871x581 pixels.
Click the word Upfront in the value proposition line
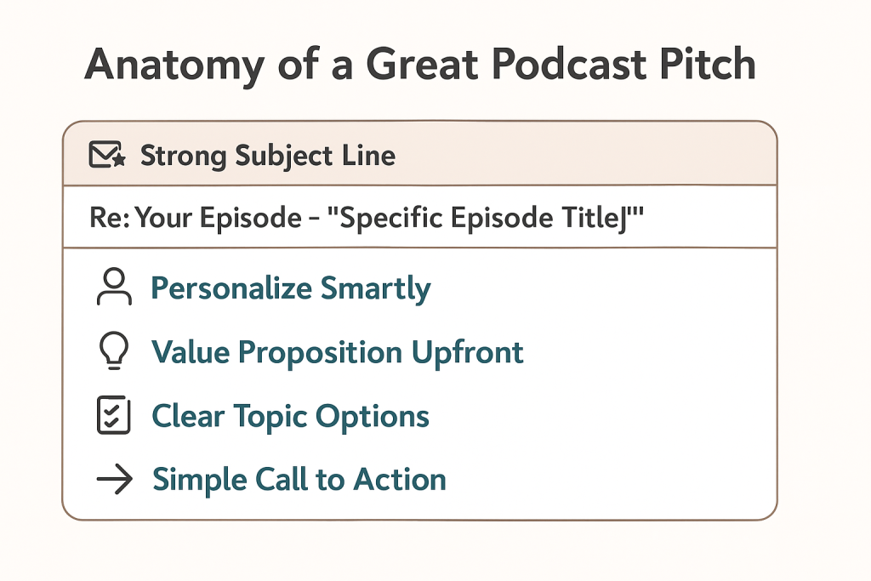tap(468, 353)
